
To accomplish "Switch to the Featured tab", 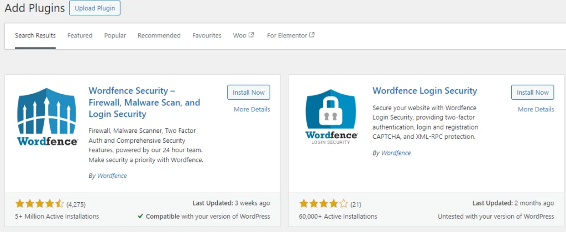I will pyautogui.click(x=80, y=35).
